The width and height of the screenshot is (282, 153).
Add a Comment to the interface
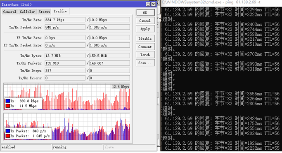pyautogui.click(x=145, y=47)
